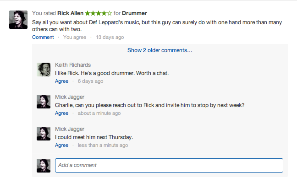
Task: Click avatar beside 'I could meet him' comment
Action: pos(44,134)
